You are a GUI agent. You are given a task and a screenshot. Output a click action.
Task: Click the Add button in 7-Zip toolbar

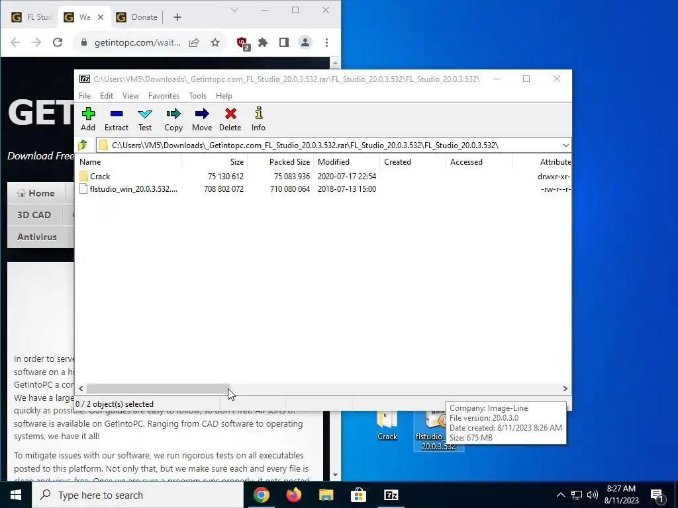tap(88, 119)
